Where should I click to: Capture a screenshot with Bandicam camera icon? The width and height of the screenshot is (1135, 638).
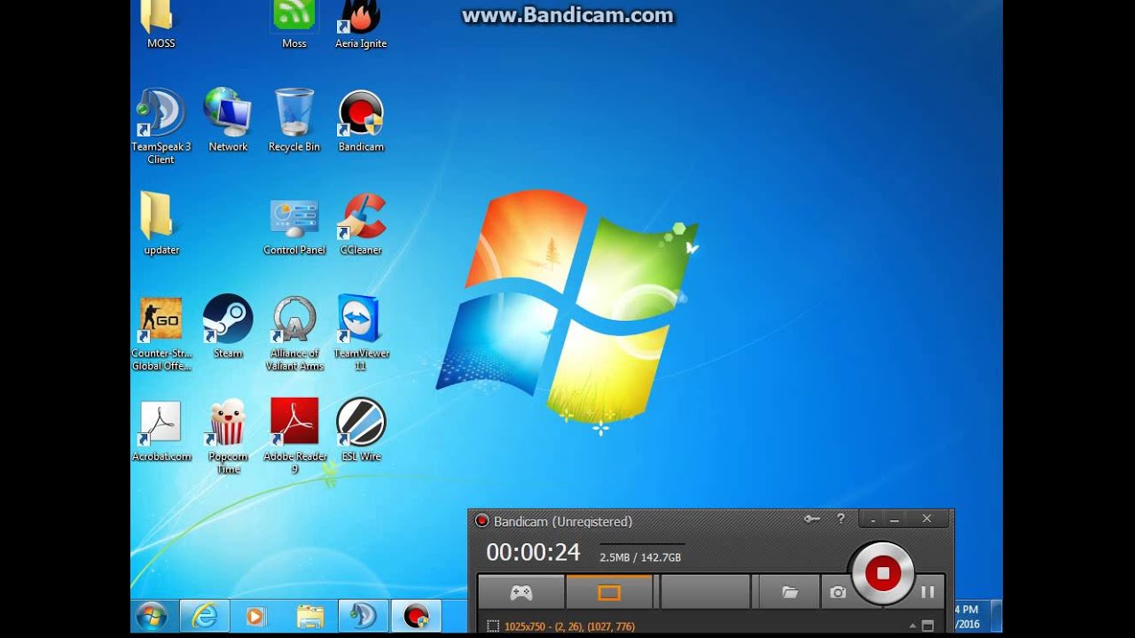837,593
